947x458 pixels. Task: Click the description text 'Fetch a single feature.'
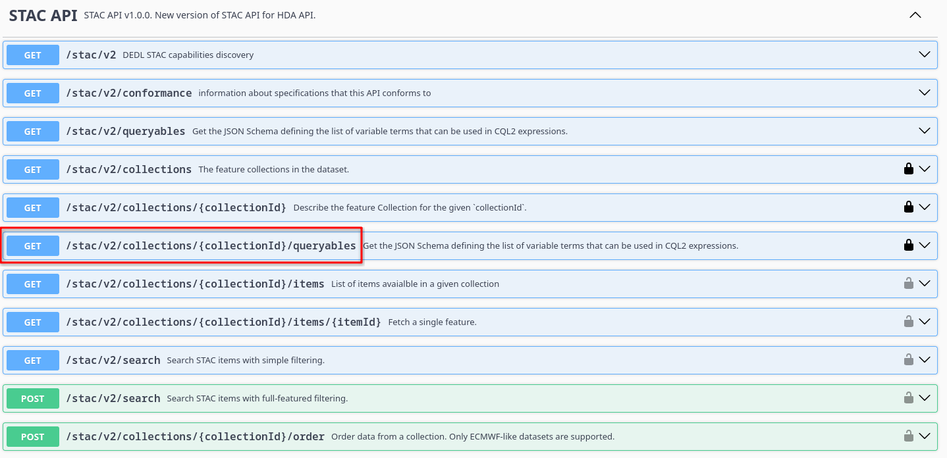[432, 322]
